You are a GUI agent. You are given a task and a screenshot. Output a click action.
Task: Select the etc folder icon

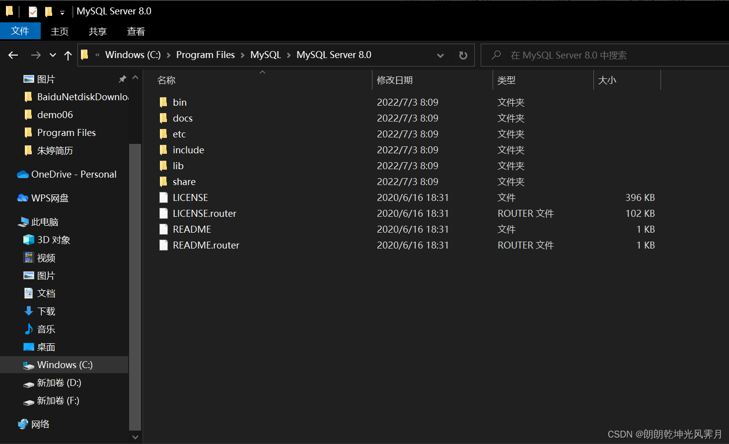click(163, 134)
